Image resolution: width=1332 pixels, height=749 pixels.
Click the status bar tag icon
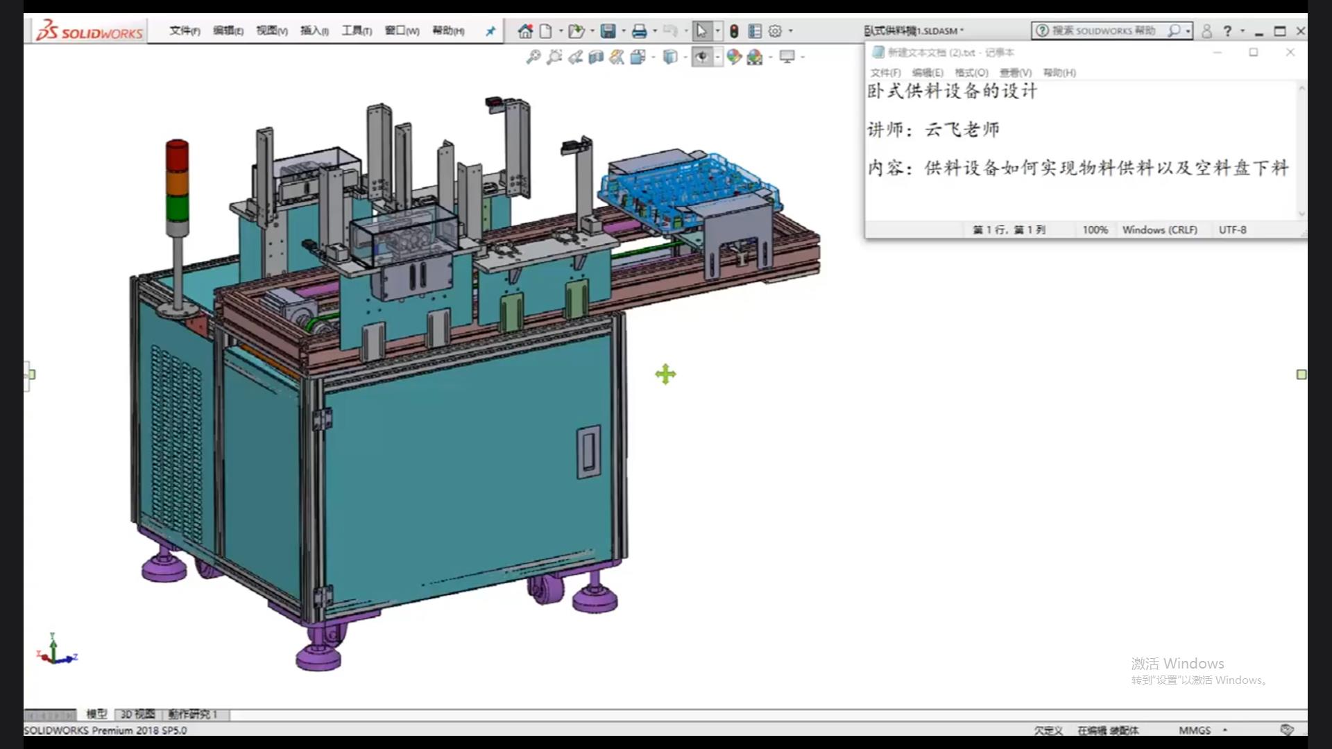click(1287, 730)
